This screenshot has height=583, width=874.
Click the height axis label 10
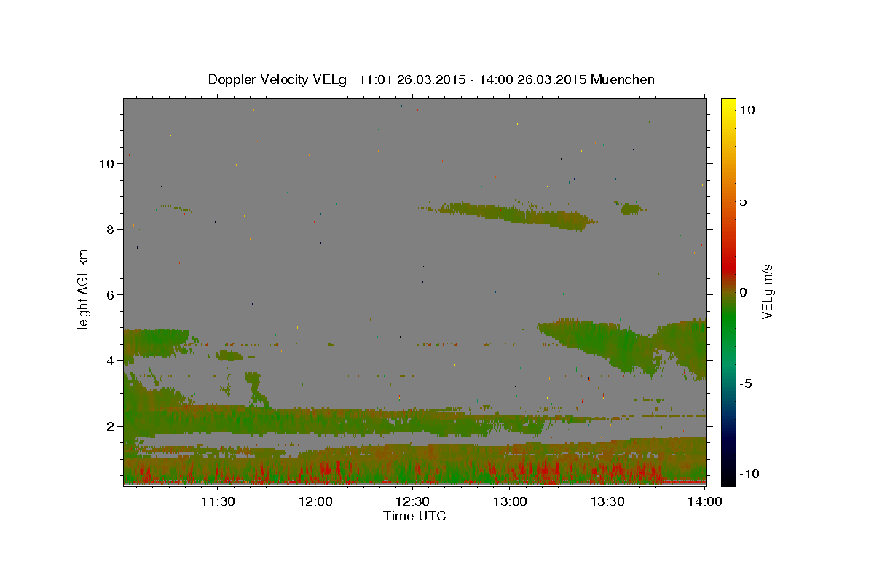point(108,164)
